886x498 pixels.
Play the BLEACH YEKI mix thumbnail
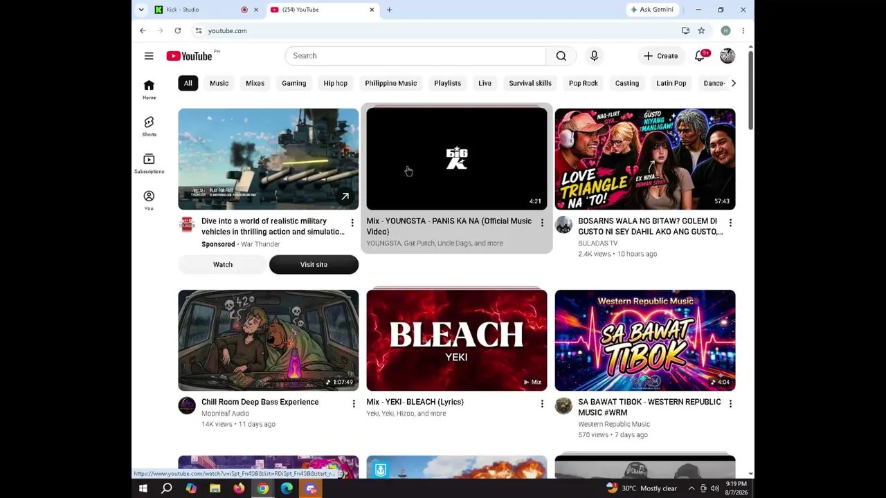(x=457, y=340)
